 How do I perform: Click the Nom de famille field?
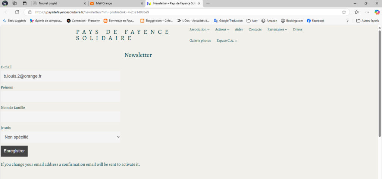[x=60, y=117]
